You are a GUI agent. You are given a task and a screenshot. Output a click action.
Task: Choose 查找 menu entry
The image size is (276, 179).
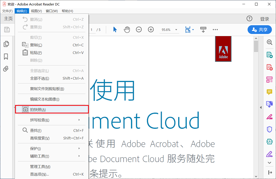point(52,130)
